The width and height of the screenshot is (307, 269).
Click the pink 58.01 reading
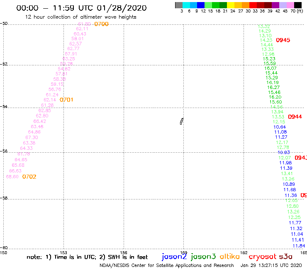pyautogui.click(x=78, y=38)
